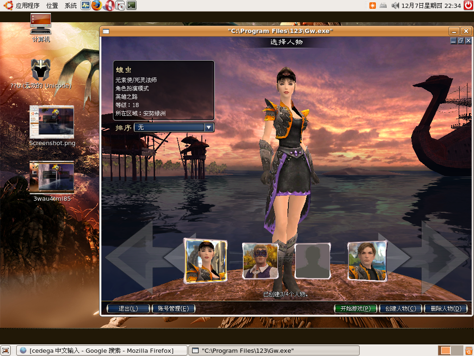Viewport: 474px width, 356px height.
Task: Select the Screenshot.png desktop file
Action: pyautogui.click(x=52, y=126)
